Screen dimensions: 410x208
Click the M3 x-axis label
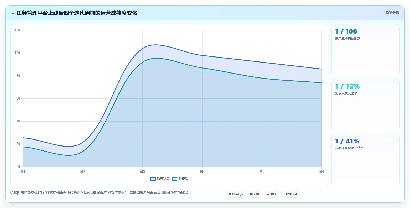pyautogui.click(x=142, y=172)
